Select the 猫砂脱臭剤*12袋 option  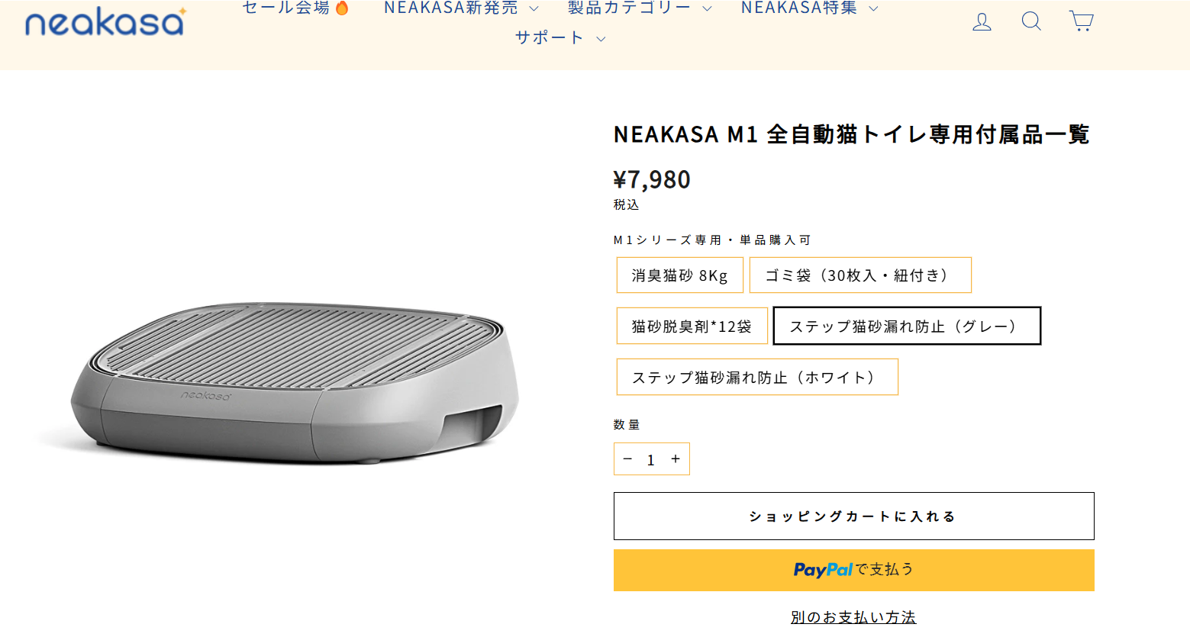tap(692, 326)
